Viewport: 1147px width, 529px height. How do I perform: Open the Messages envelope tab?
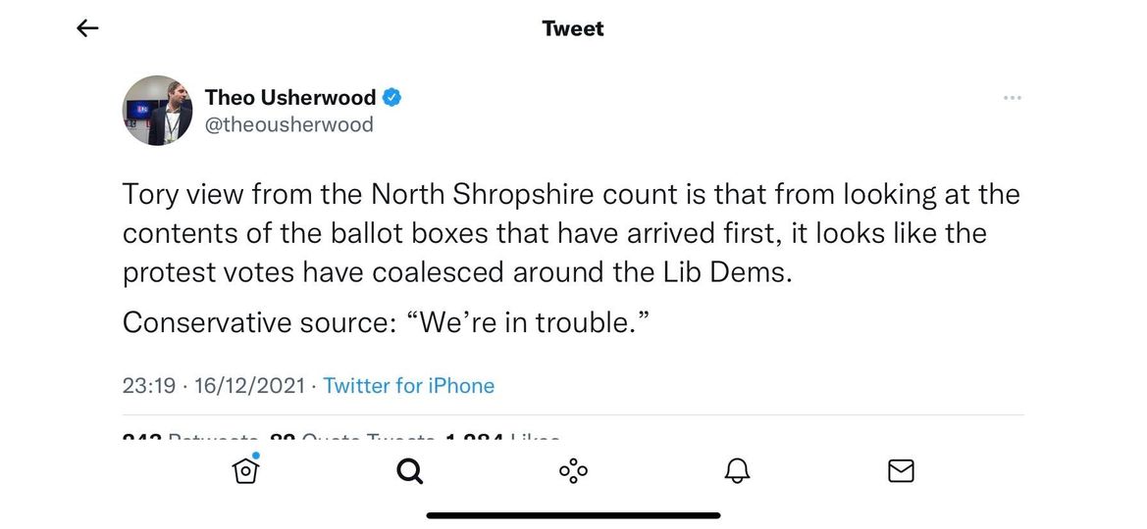901,471
